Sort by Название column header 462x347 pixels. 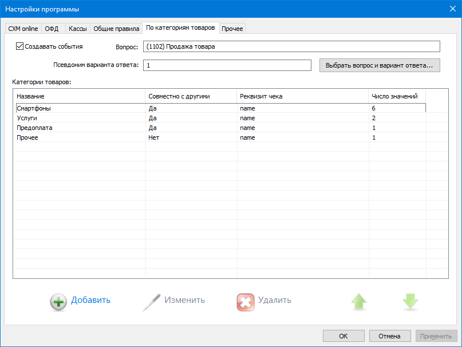click(x=79, y=96)
